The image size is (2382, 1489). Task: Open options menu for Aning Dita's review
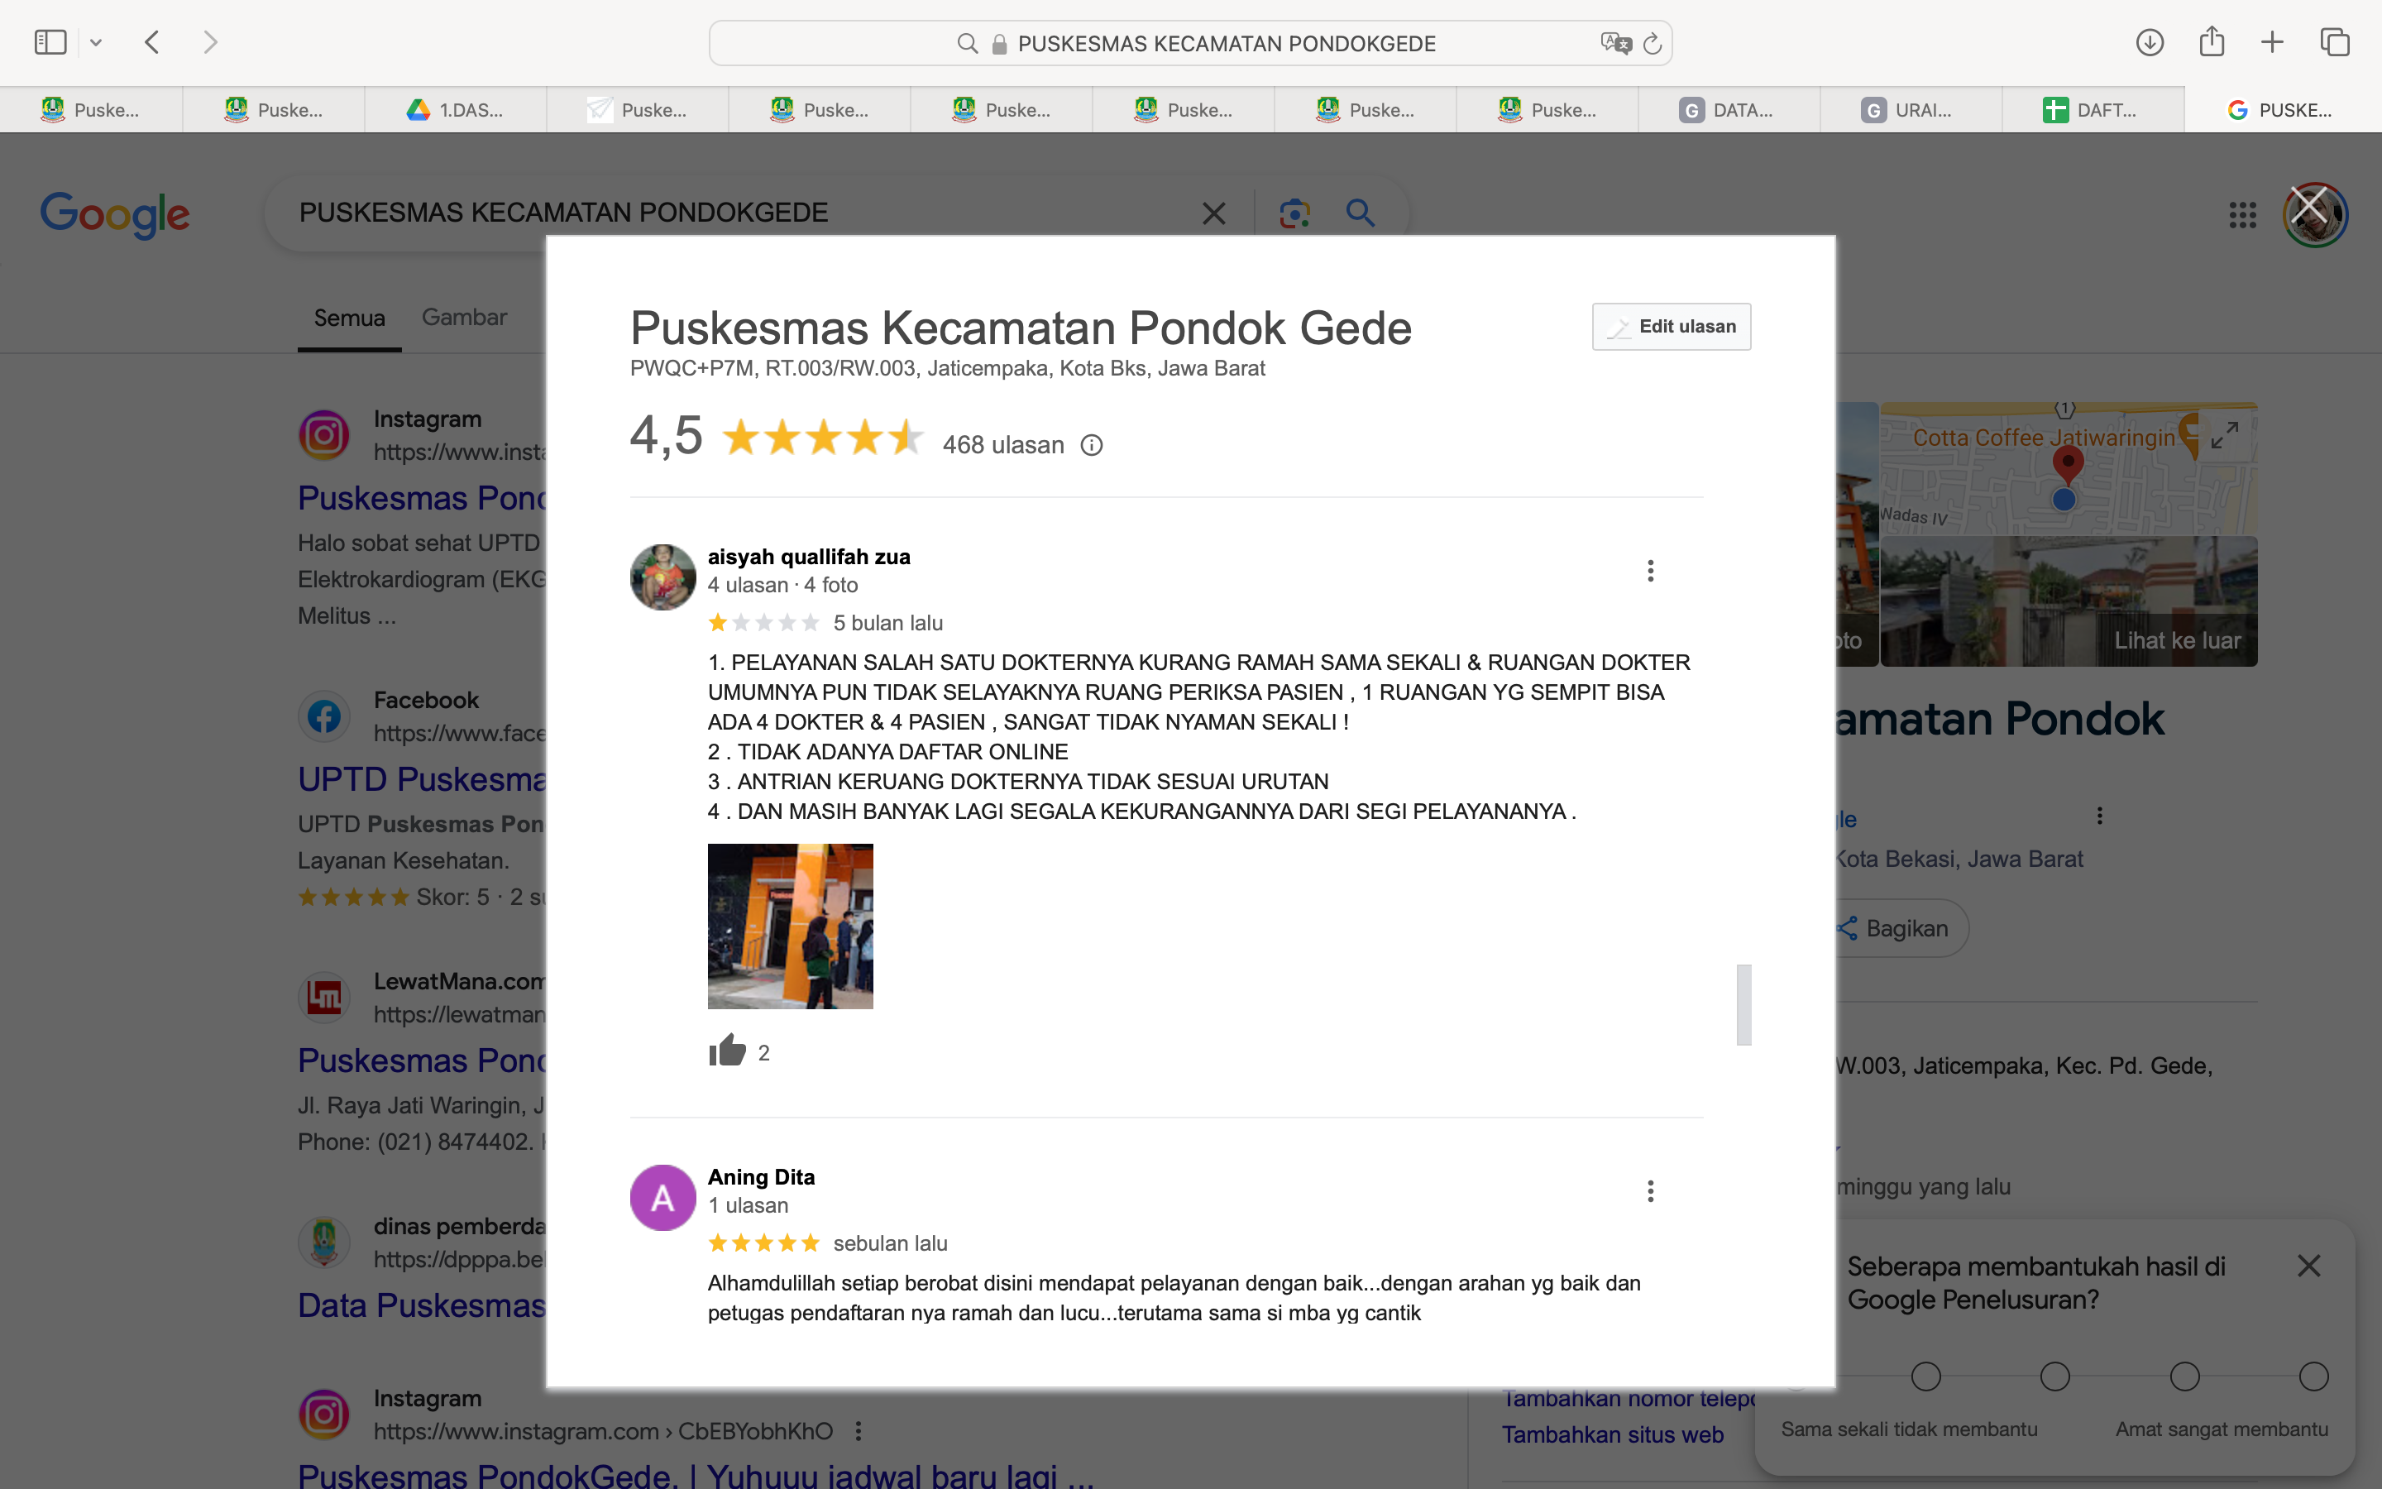click(x=1651, y=1191)
